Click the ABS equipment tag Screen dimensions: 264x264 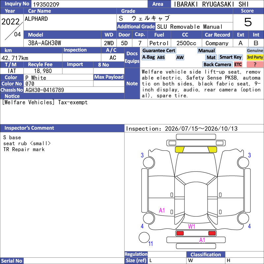coord(161,57)
